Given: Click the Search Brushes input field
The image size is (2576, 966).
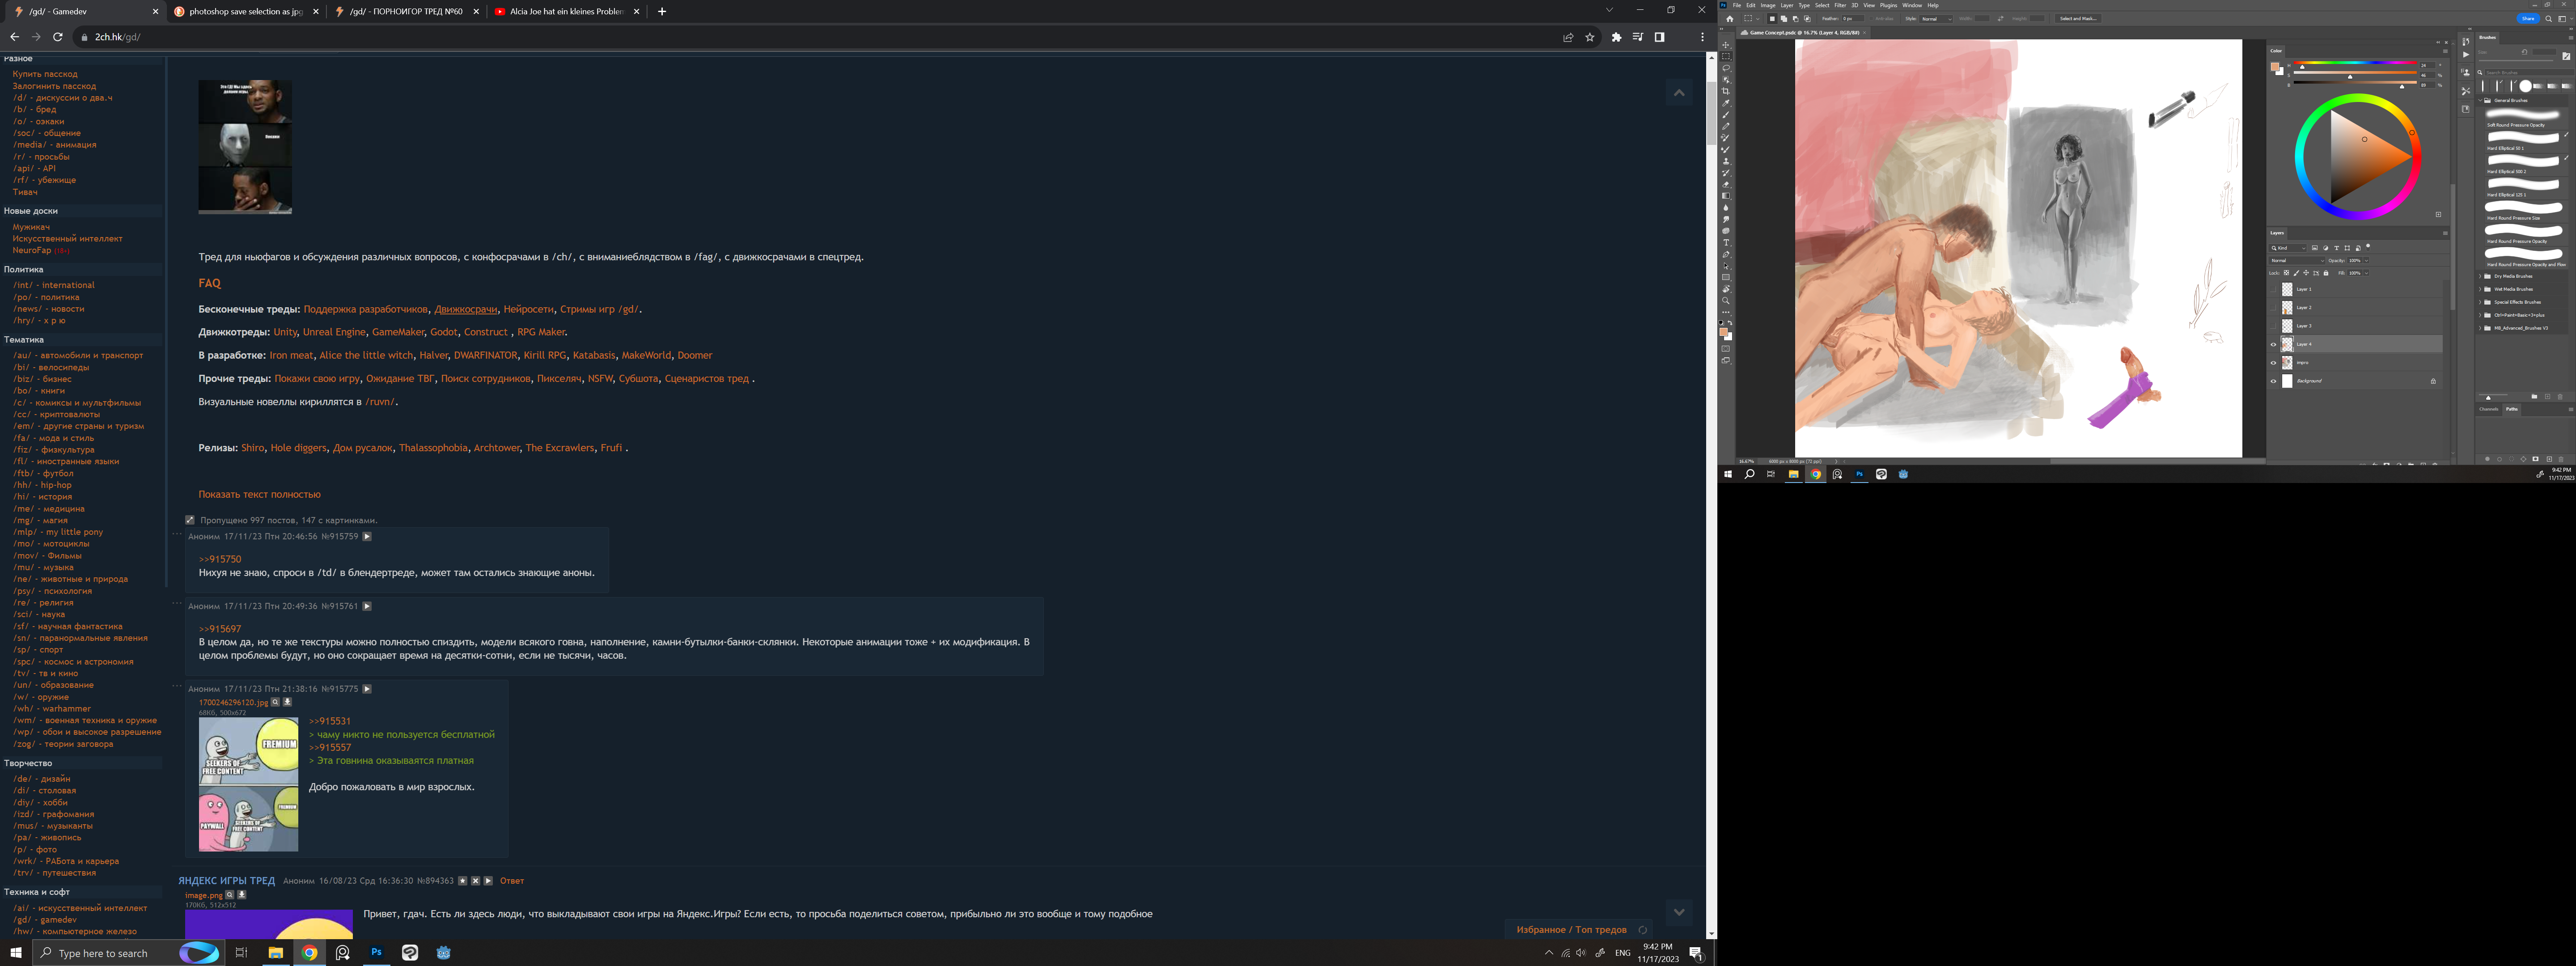Looking at the screenshot, I should 2529,73.
